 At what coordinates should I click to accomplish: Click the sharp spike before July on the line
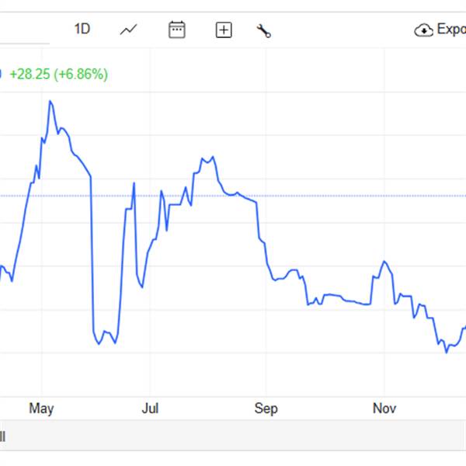[134, 183]
